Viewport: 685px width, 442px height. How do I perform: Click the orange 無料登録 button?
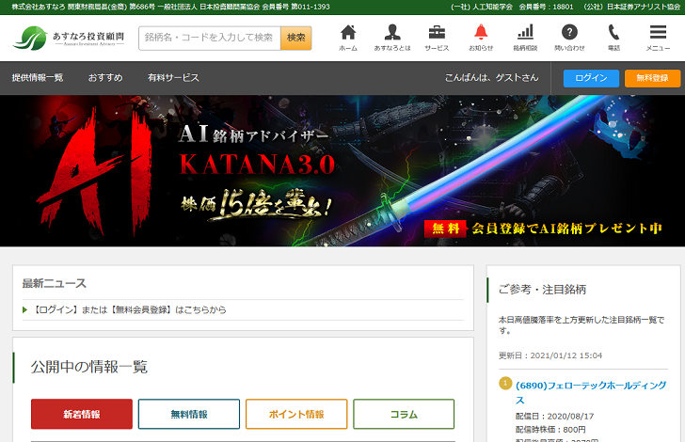click(x=652, y=78)
